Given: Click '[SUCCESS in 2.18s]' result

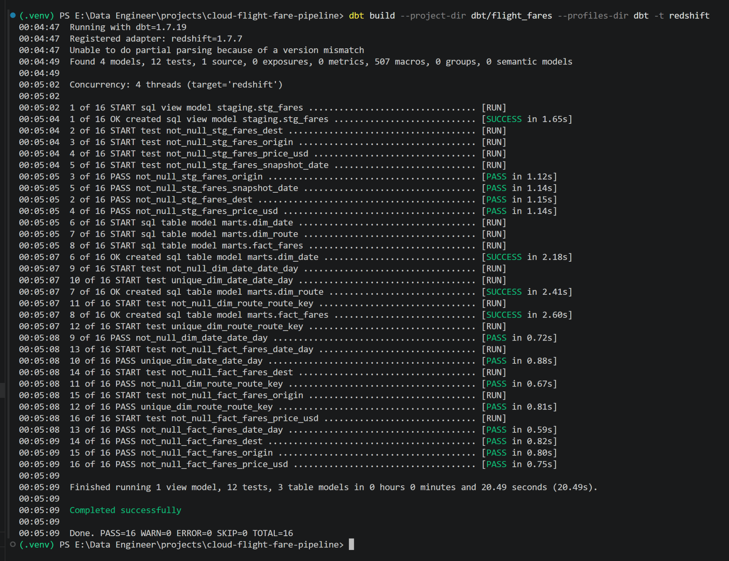Looking at the screenshot, I should [x=527, y=257].
